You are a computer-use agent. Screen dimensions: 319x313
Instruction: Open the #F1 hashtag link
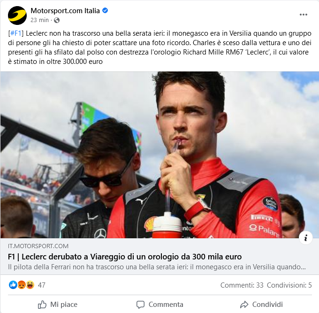[x=15, y=33]
